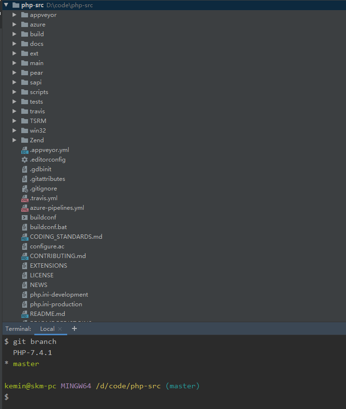
Task: Expand the Zend folder arrow
Action: click(x=14, y=140)
